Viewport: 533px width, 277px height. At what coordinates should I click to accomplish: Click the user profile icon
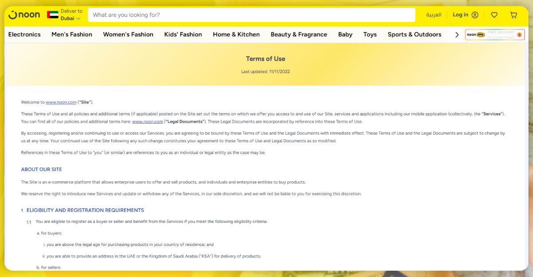[475, 15]
